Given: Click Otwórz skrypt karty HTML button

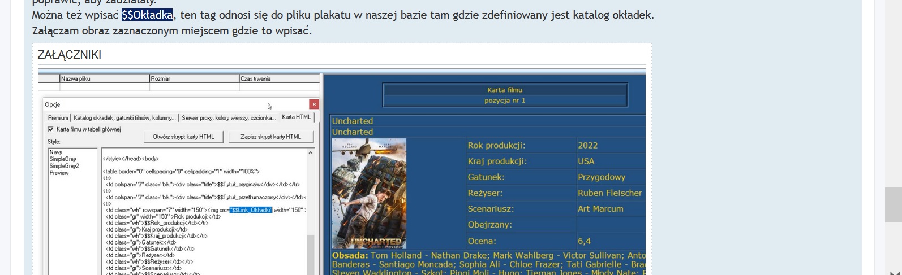Looking at the screenshot, I should pyautogui.click(x=183, y=137).
